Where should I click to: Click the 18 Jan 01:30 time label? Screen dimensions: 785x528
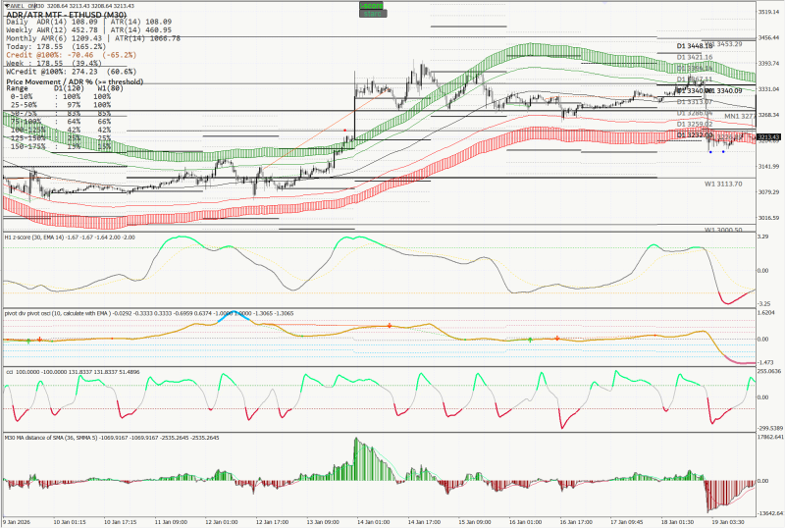(x=677, y=522)
